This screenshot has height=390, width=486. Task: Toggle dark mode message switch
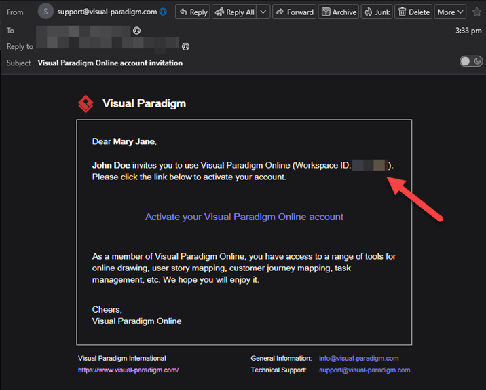tap(471, 61)
